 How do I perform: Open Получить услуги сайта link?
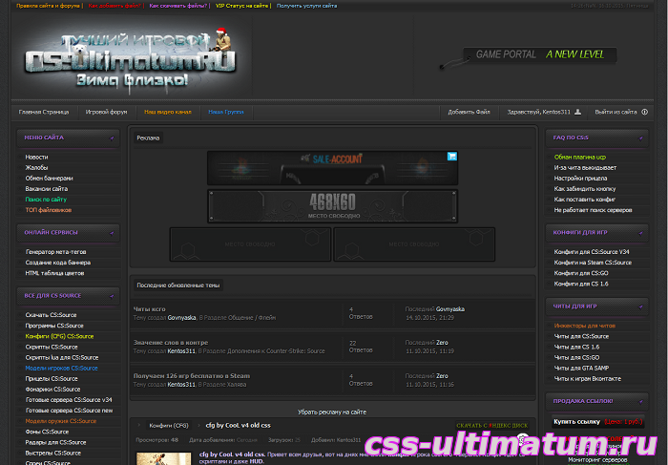coord(306,6)
